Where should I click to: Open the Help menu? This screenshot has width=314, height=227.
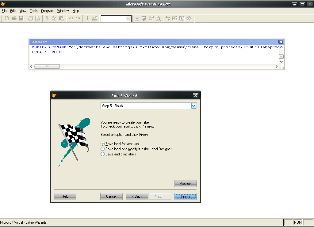pos(75,11)
